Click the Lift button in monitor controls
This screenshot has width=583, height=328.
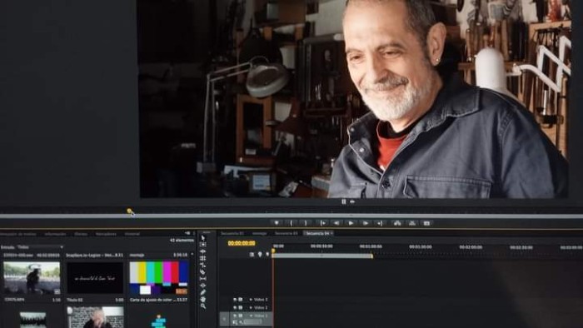click(x=397, y=223)
